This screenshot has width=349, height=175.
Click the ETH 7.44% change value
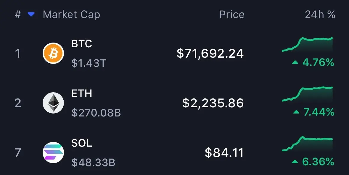pos(319,112)
